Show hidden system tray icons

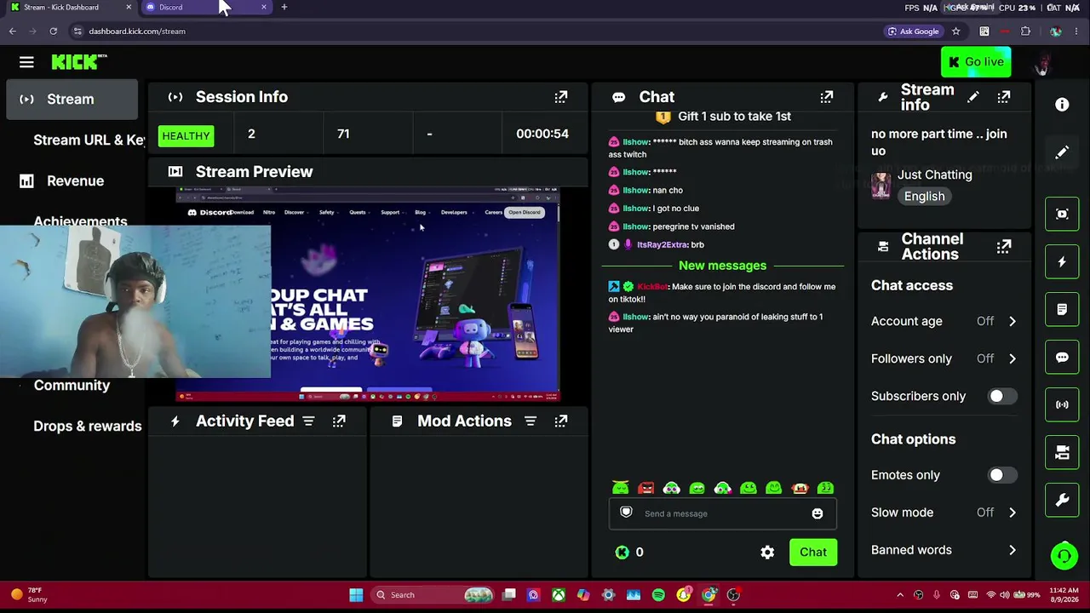click(x=900, y=595)
